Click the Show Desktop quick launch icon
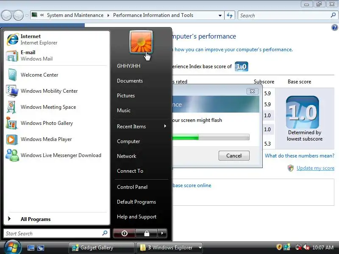Viewport: 339px width, 254px height. click(31, 248)
